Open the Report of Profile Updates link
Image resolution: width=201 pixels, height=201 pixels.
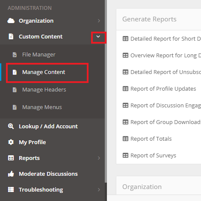163,89
